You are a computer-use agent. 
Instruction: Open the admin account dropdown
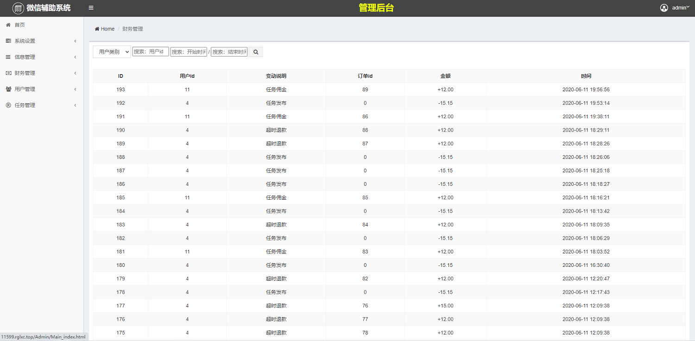(681, 8)
